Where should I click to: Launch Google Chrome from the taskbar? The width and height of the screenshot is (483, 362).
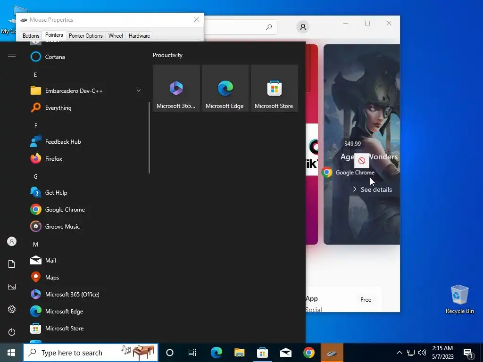pyautogui.click(x=308, y=353)
